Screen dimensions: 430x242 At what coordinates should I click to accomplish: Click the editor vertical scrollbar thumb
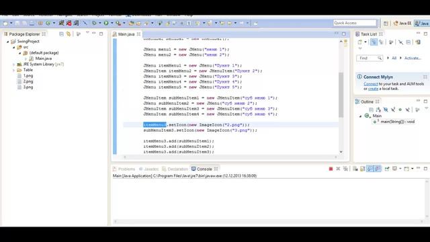coord(341,95)
